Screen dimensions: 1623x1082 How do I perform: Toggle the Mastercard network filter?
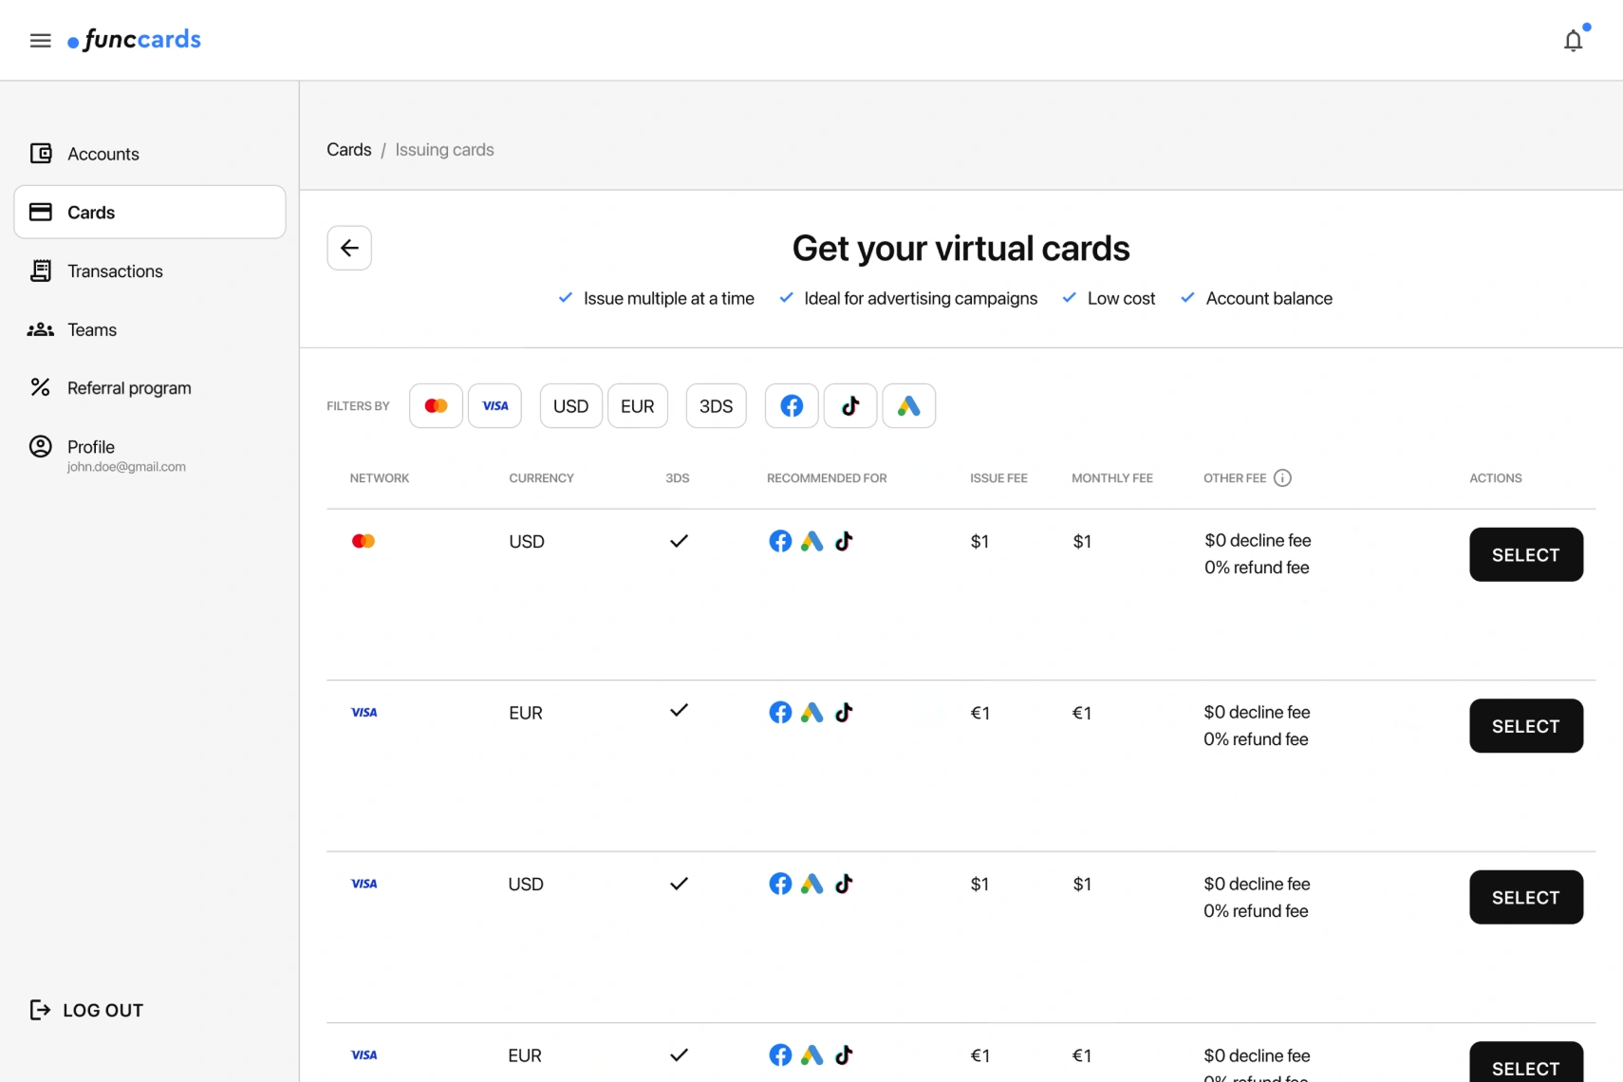(x=436, y=406)
